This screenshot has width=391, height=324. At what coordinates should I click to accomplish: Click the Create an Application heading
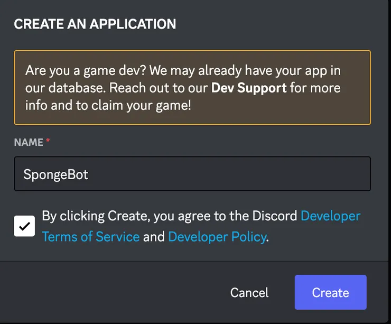pyautogui.click(x=95, y=24)
